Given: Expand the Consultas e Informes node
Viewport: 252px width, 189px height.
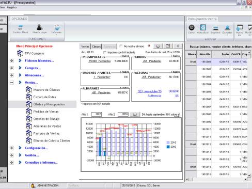Looking at the screenshot, I should pyautogui.click(x=12, y=162).
